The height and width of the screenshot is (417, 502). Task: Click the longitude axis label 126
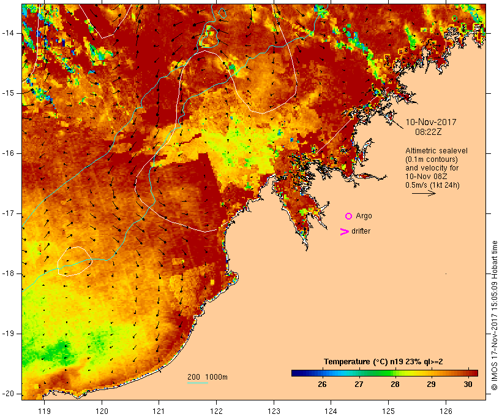[x=446, y=411]
